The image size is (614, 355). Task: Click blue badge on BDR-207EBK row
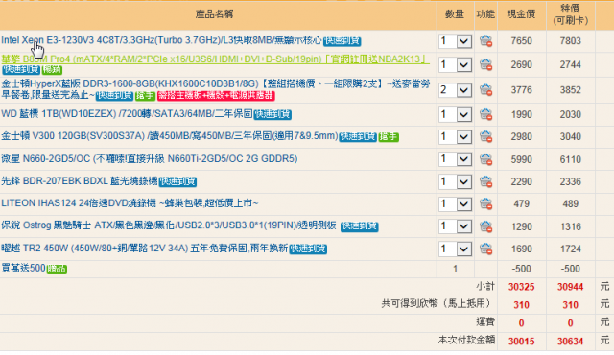click(x=177, y=181)
